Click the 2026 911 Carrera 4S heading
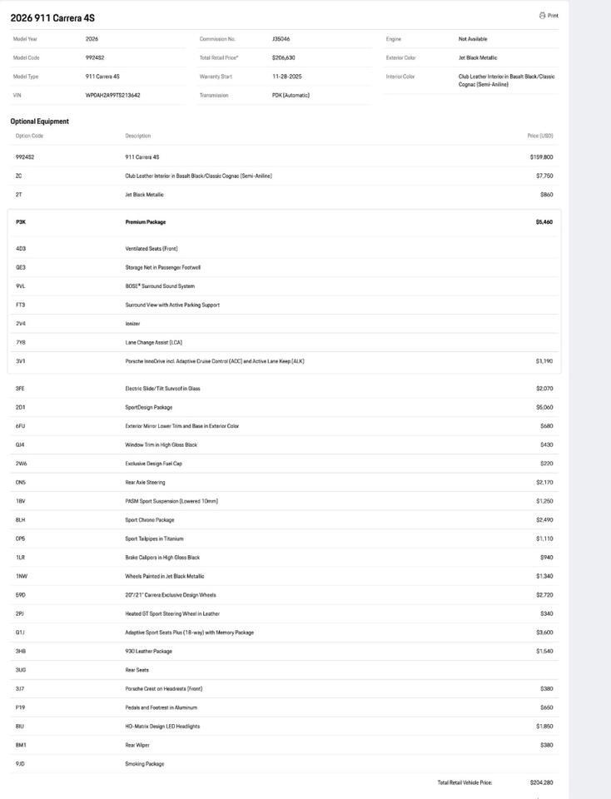 (x=52, y=17)
